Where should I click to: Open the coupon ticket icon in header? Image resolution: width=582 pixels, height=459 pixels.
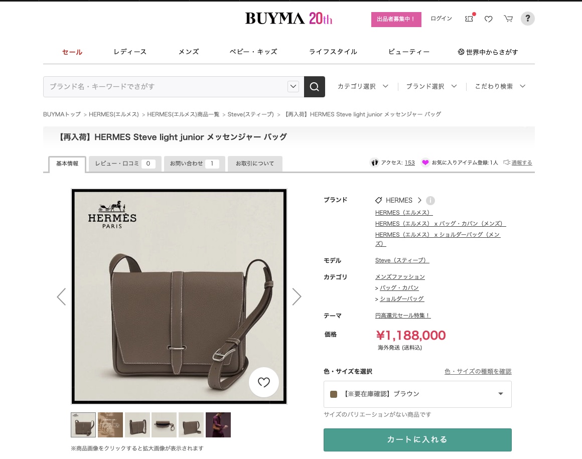pos(469,19)
